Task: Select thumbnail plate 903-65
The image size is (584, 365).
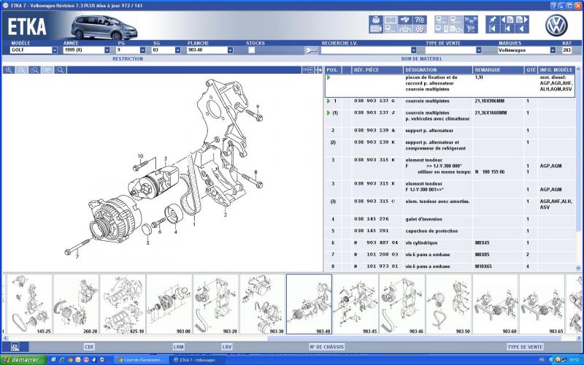Action: [x=542, y=304]
